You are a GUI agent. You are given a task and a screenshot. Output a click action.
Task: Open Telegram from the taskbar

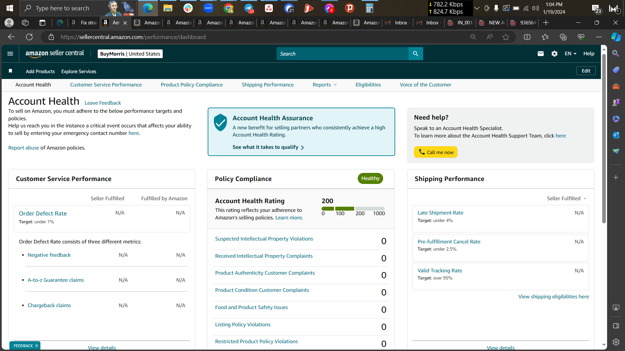249,8
